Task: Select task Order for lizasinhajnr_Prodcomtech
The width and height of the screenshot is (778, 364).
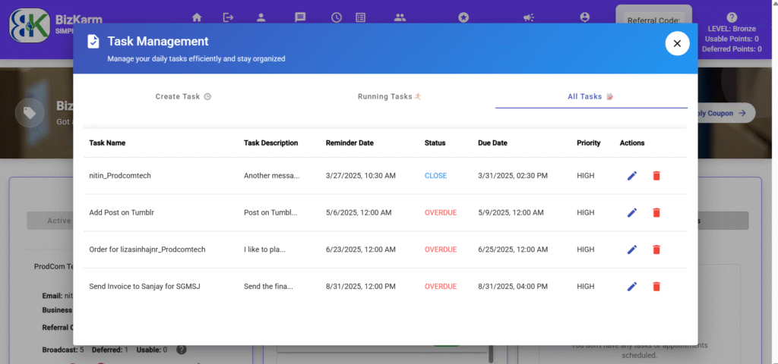Action: (147, 249)
